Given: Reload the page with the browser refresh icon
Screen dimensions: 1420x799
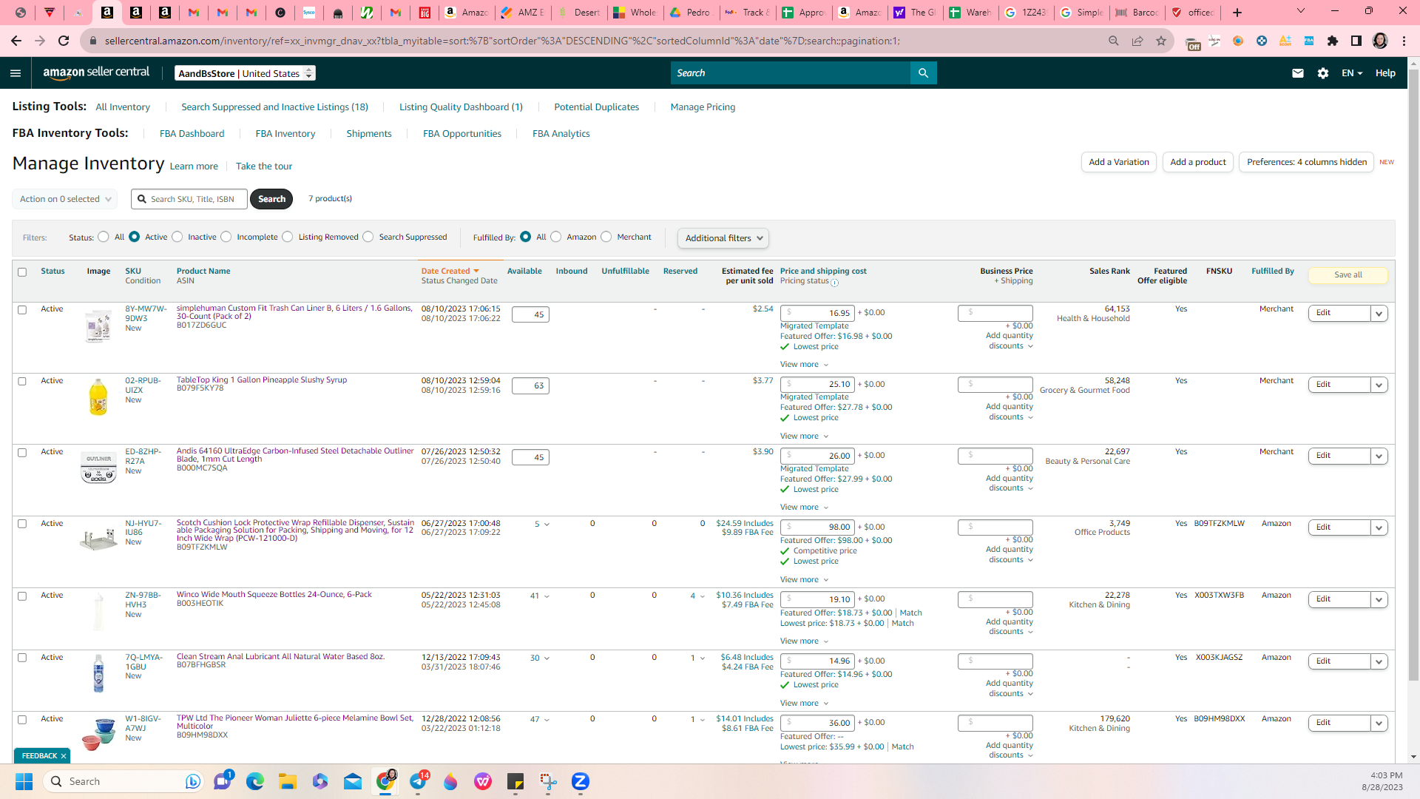Looking at the screenshot, I should tap(64, 41).
